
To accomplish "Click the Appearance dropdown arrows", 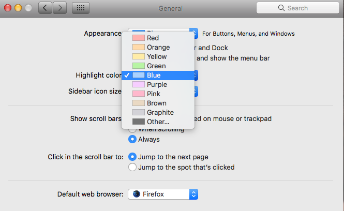I will (x=194, y=33).
